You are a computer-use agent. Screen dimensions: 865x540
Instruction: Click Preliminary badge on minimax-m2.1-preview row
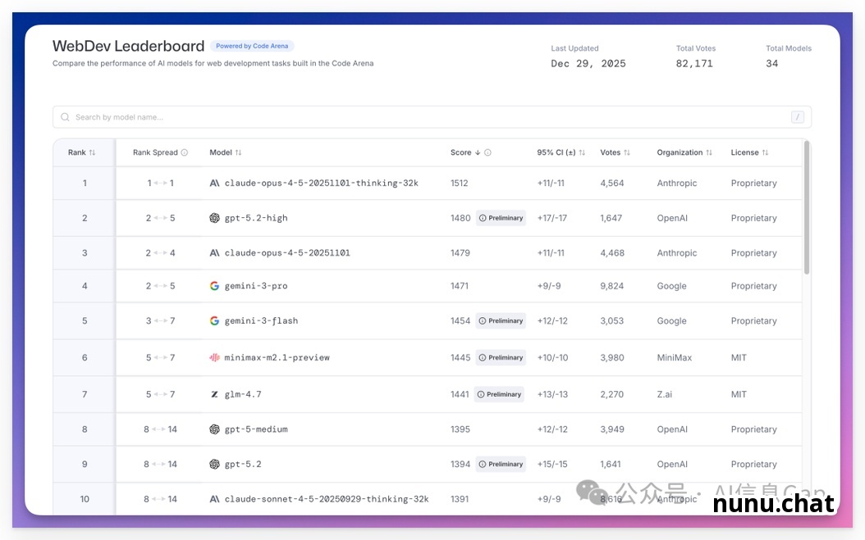501,357
